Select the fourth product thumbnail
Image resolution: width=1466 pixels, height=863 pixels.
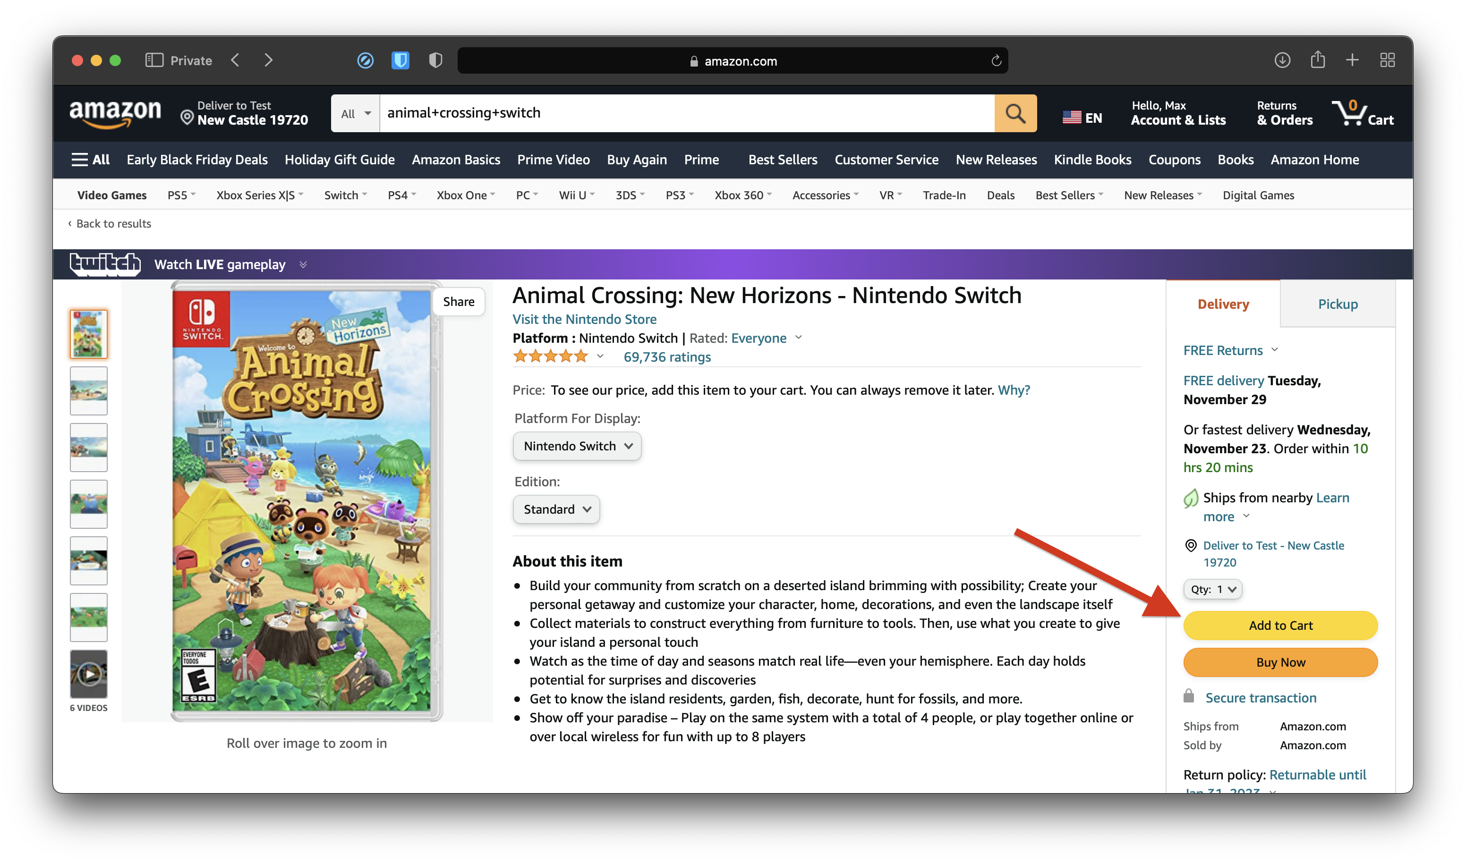coord(88,504)
